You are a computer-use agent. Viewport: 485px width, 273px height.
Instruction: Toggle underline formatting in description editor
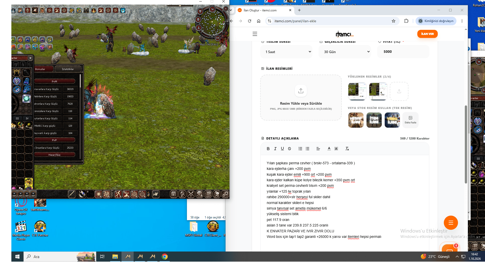pos(282,149)
